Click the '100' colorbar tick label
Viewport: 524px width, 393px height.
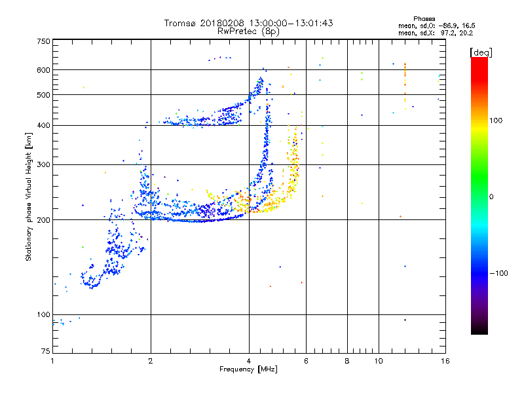pyautogui.click(x=496, y=121)
